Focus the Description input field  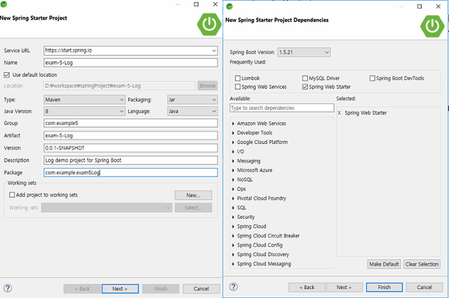(x=131, y=160)
